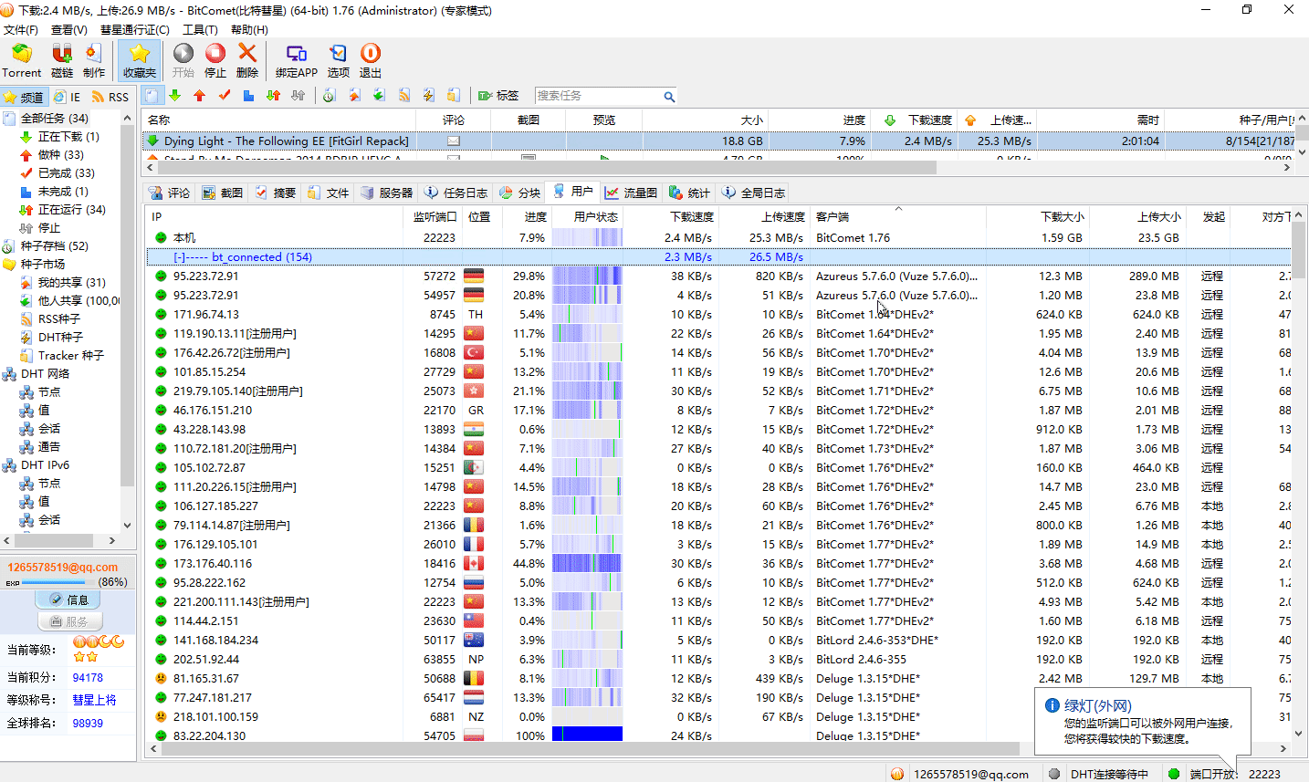
Task: Click the green 端口开放 status indicator
Action: (x=1174, y=774)
